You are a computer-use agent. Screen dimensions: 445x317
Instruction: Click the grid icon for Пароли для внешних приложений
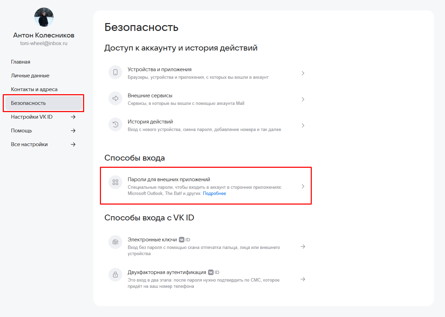pyautogui.click(x=115, y=182)
